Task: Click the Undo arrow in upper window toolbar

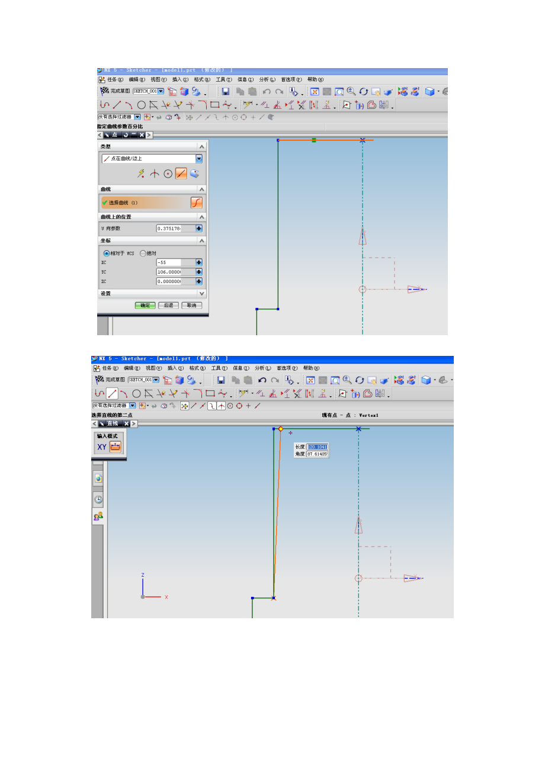Action: (267, 92)
